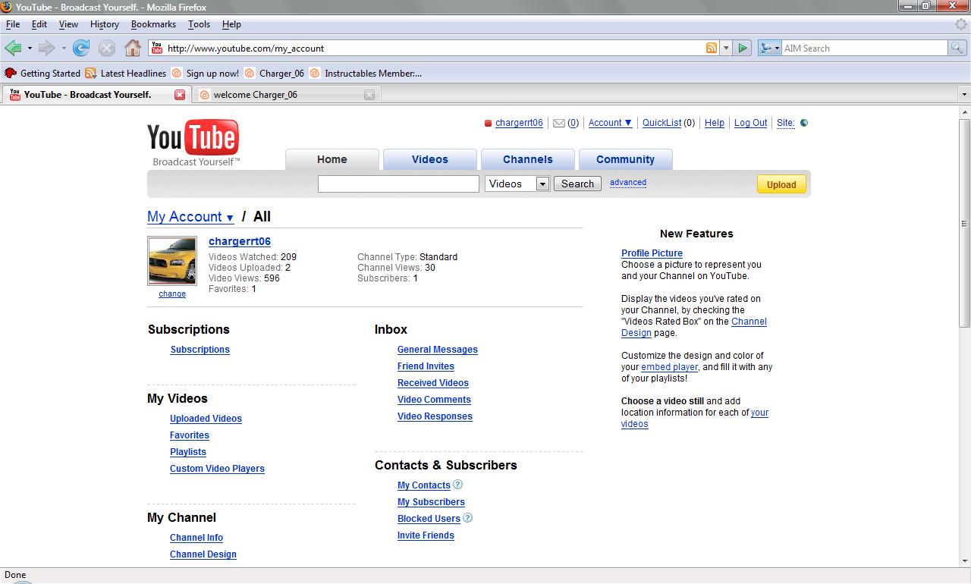Viewport: 971px width, 584px height.
Task: Open the mail envelope inbox icon
Action: (x=559, y=123)
